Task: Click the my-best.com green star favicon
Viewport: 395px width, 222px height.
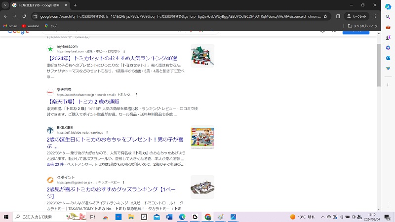Action: pos(50,49)
